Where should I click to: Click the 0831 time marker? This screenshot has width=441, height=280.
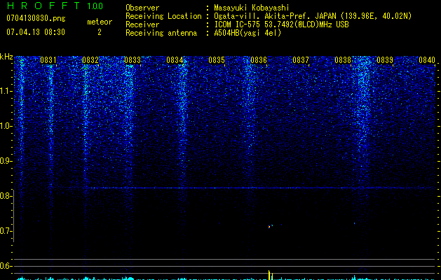[48, 60]
